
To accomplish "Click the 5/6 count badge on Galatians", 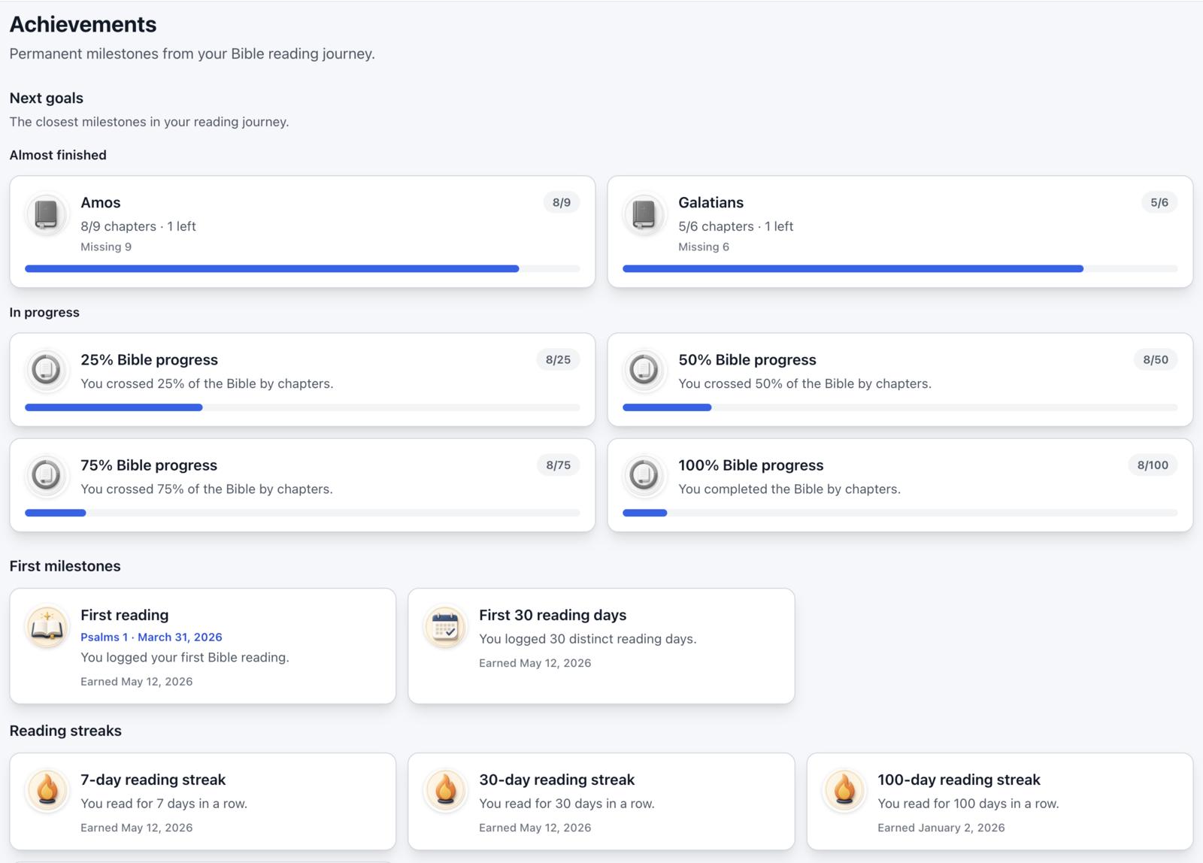I will 1159,202.
